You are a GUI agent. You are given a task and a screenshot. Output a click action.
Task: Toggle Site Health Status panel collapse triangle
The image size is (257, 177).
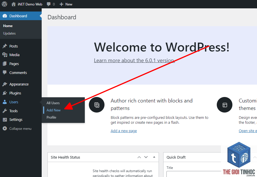154,157
